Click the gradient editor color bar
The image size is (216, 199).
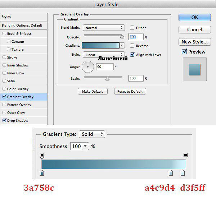coord(114,165)
